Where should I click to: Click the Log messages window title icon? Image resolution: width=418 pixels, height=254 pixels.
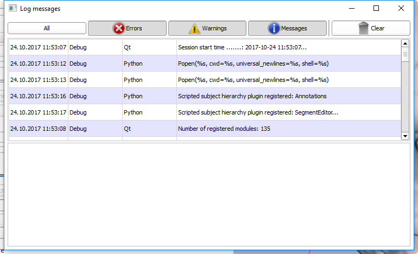12,9
